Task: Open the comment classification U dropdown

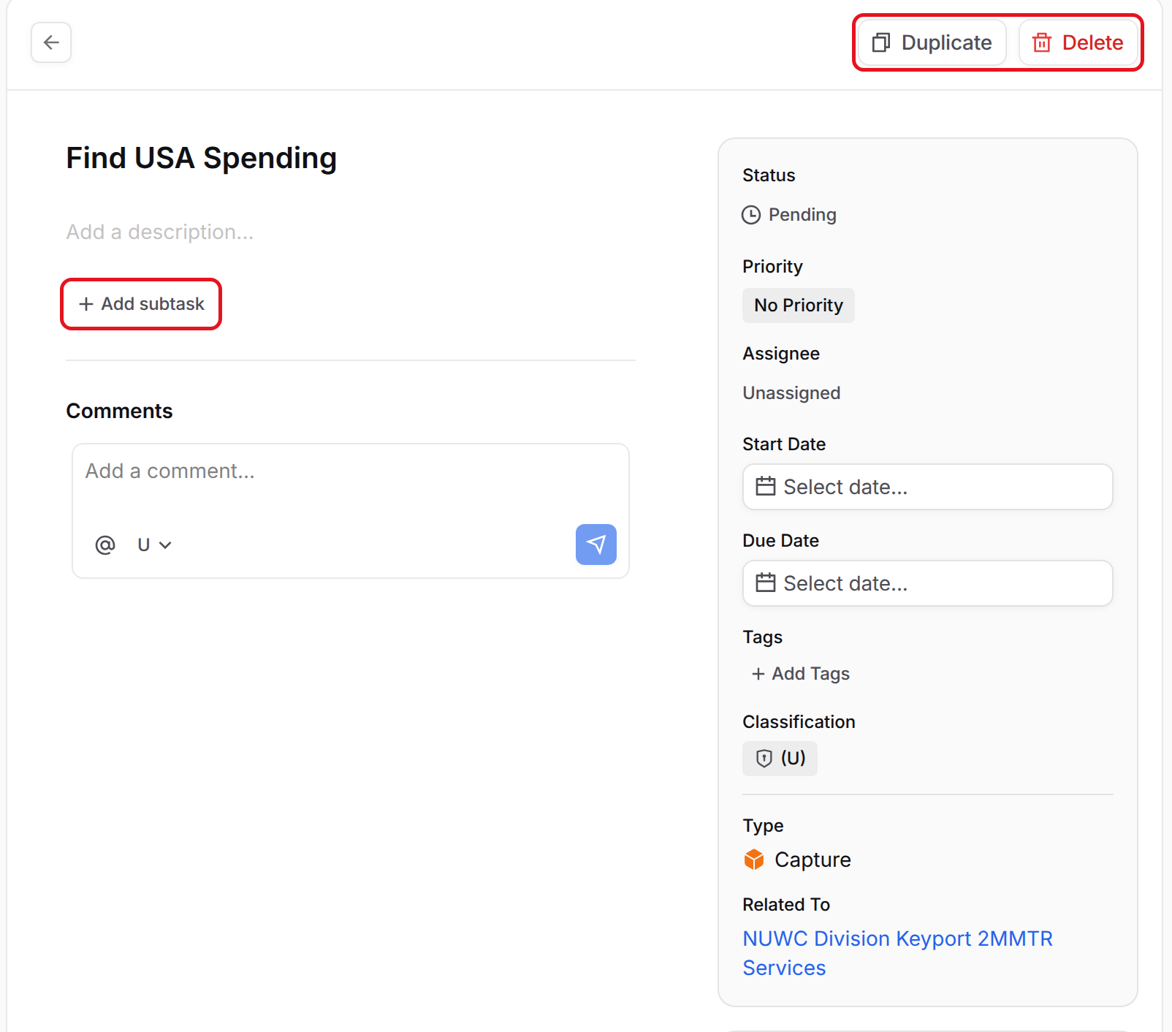Action: (154, 545)
